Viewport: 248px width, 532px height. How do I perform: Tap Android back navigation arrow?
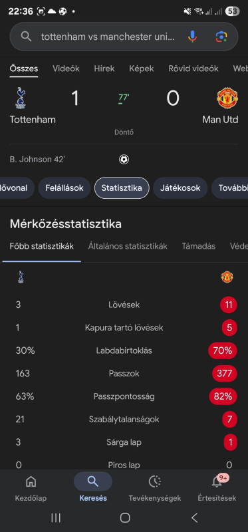coord(194,518)
